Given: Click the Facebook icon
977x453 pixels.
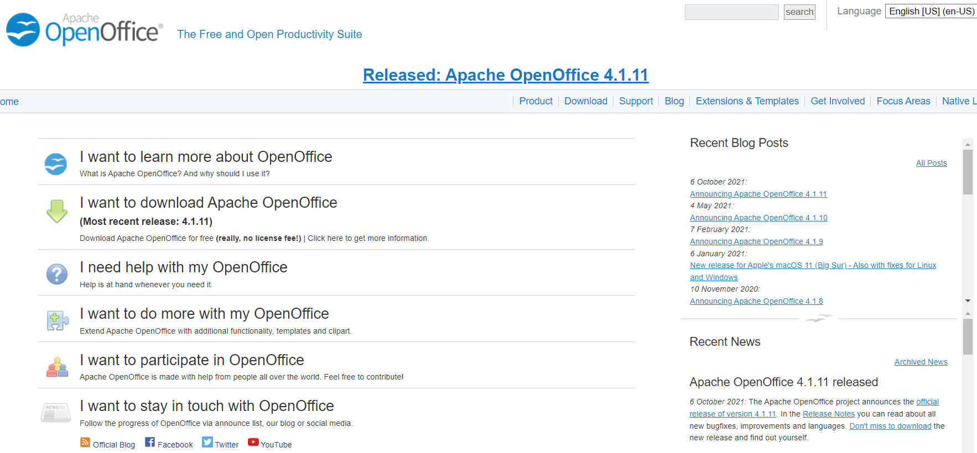Looking at the screenshot, I should (x=150, y=442).
